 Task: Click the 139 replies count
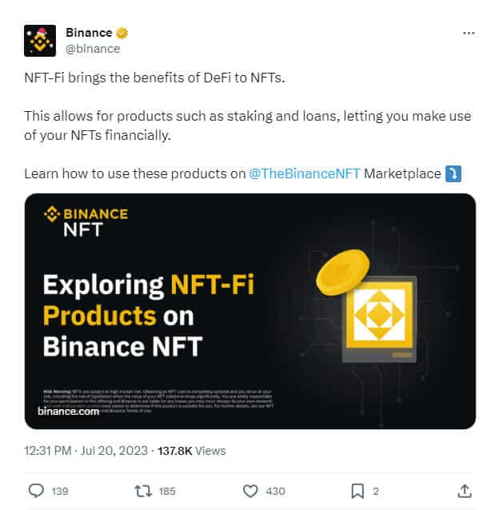click(59, 491)
